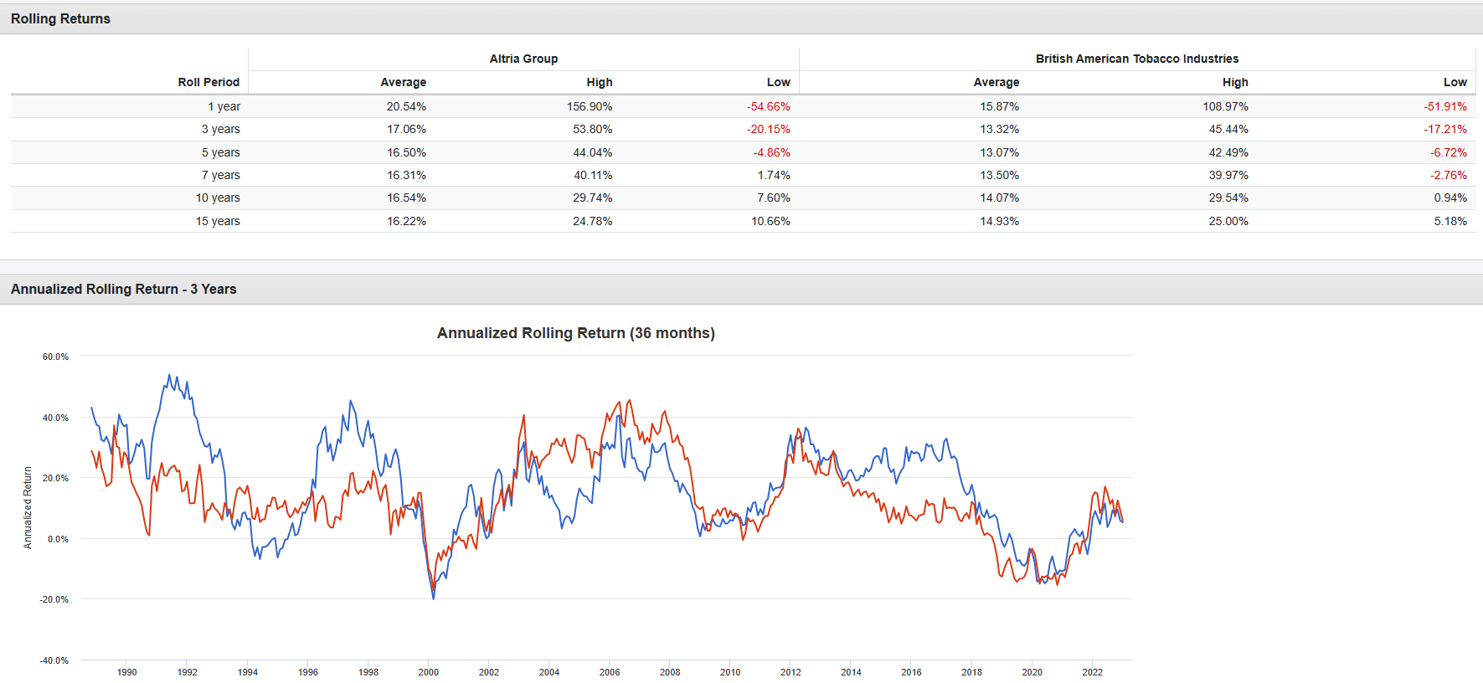The image size is (1483, 683).
Task: Click the Annualized Return y-axis title
Action: click(28, 508)
